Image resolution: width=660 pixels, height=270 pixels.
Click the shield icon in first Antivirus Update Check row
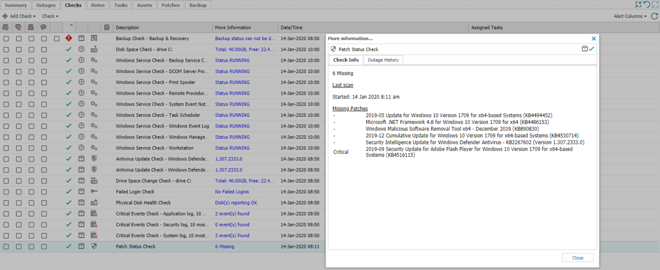(x=94, y=158)
